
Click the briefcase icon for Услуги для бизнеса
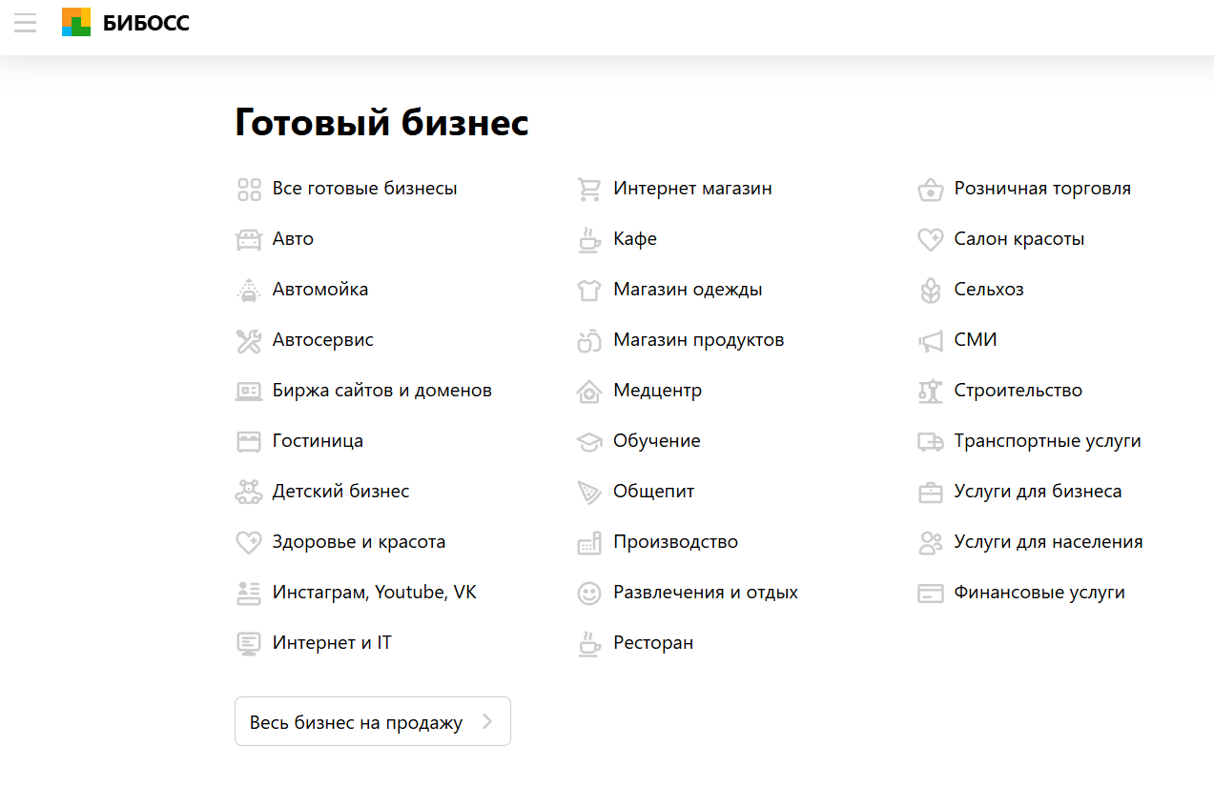click(931, 492)
